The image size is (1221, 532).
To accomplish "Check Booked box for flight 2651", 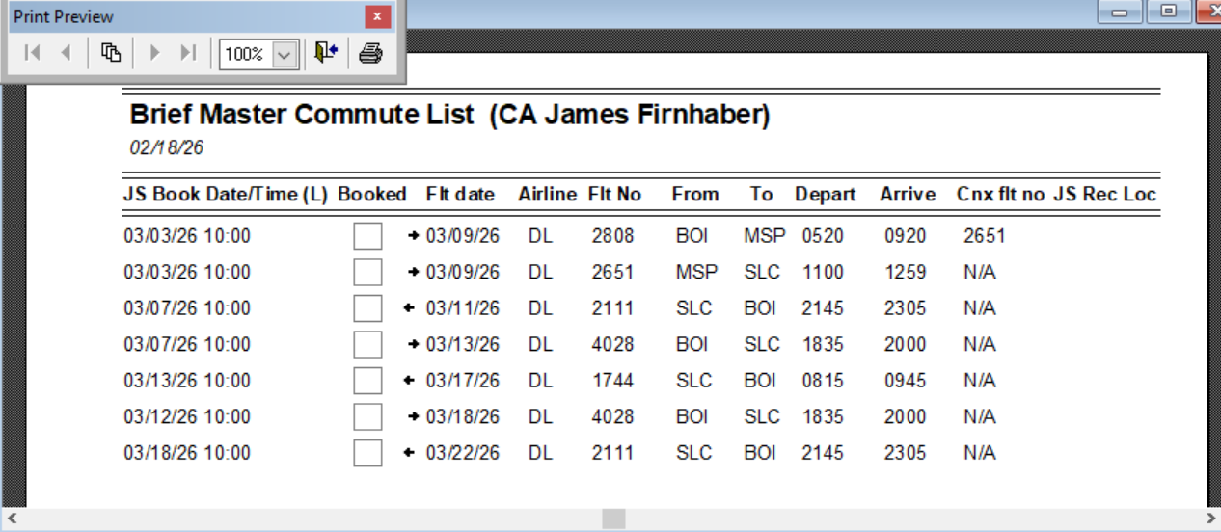I will point(367,273).
